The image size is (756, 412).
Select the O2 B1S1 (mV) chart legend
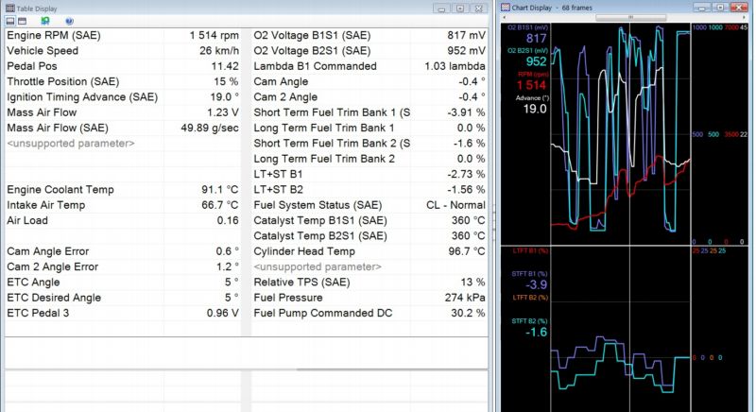tap(527, 27)
